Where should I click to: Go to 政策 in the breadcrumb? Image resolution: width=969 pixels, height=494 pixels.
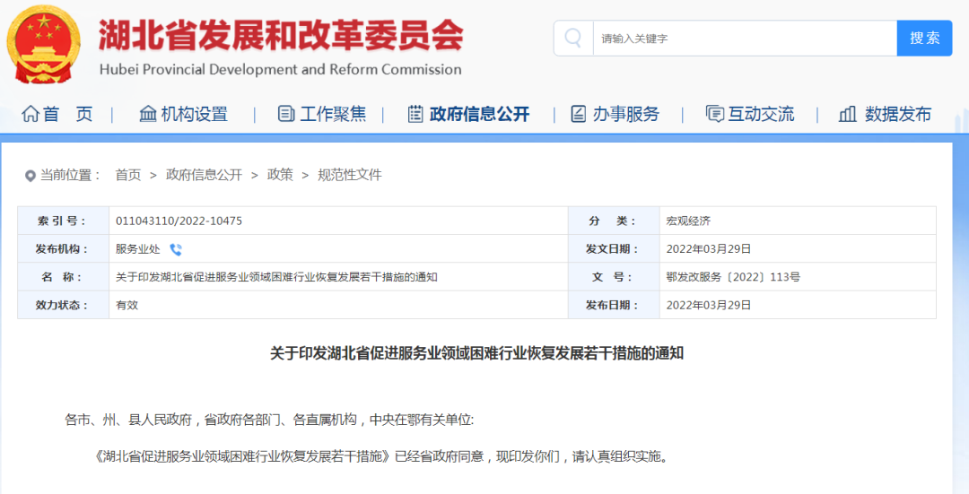[280, 175]
